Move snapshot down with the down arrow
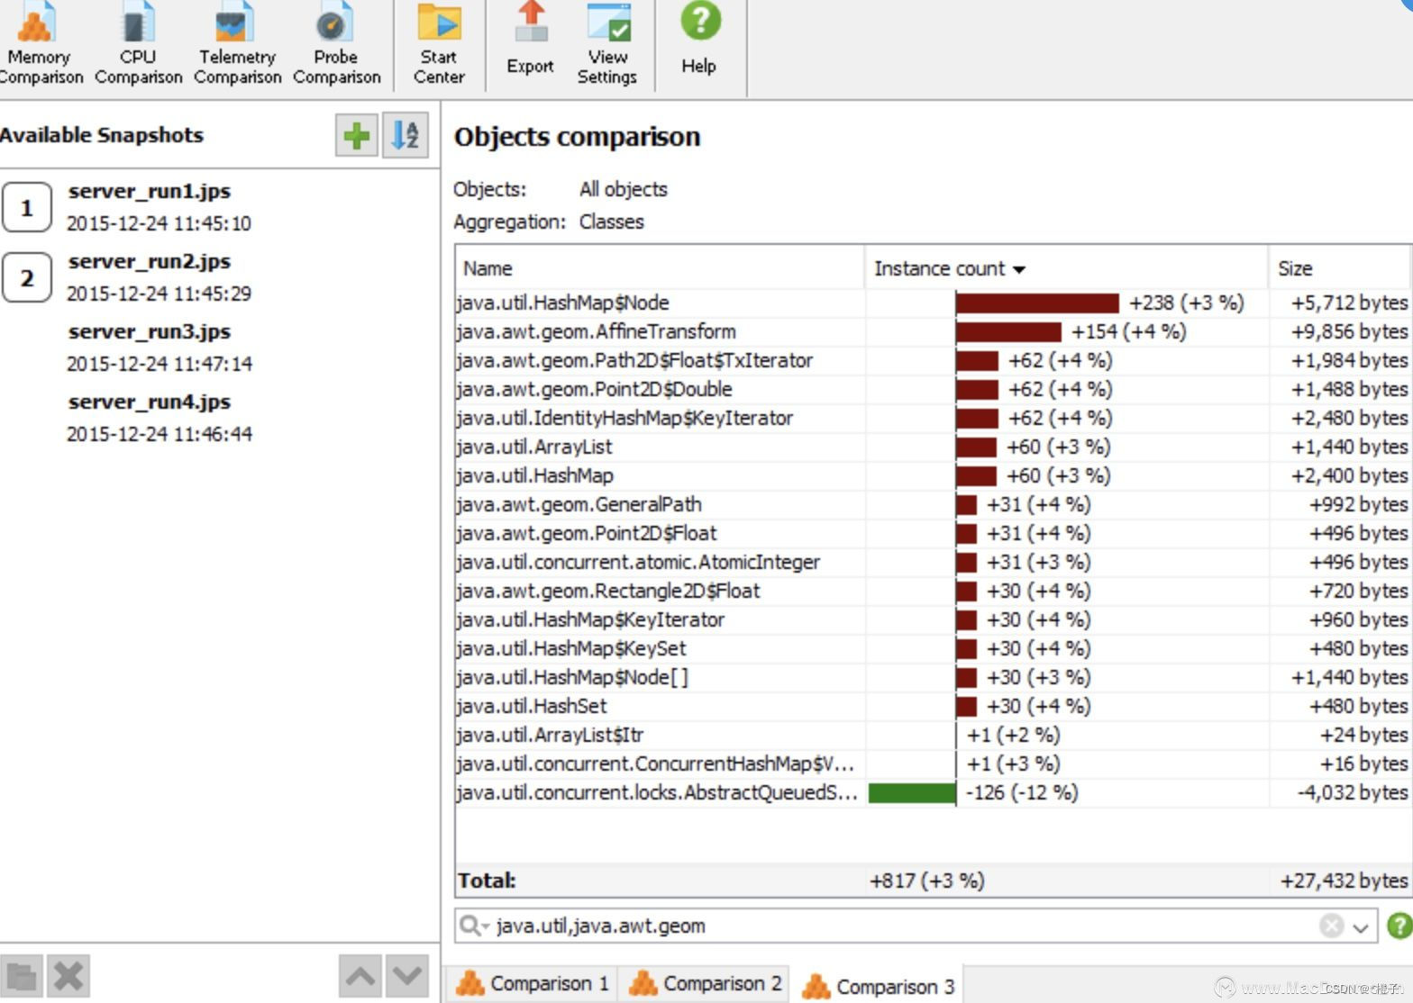Image resolution: width=1413 pixels, height=1003 pixels. (x=407, y=976)
